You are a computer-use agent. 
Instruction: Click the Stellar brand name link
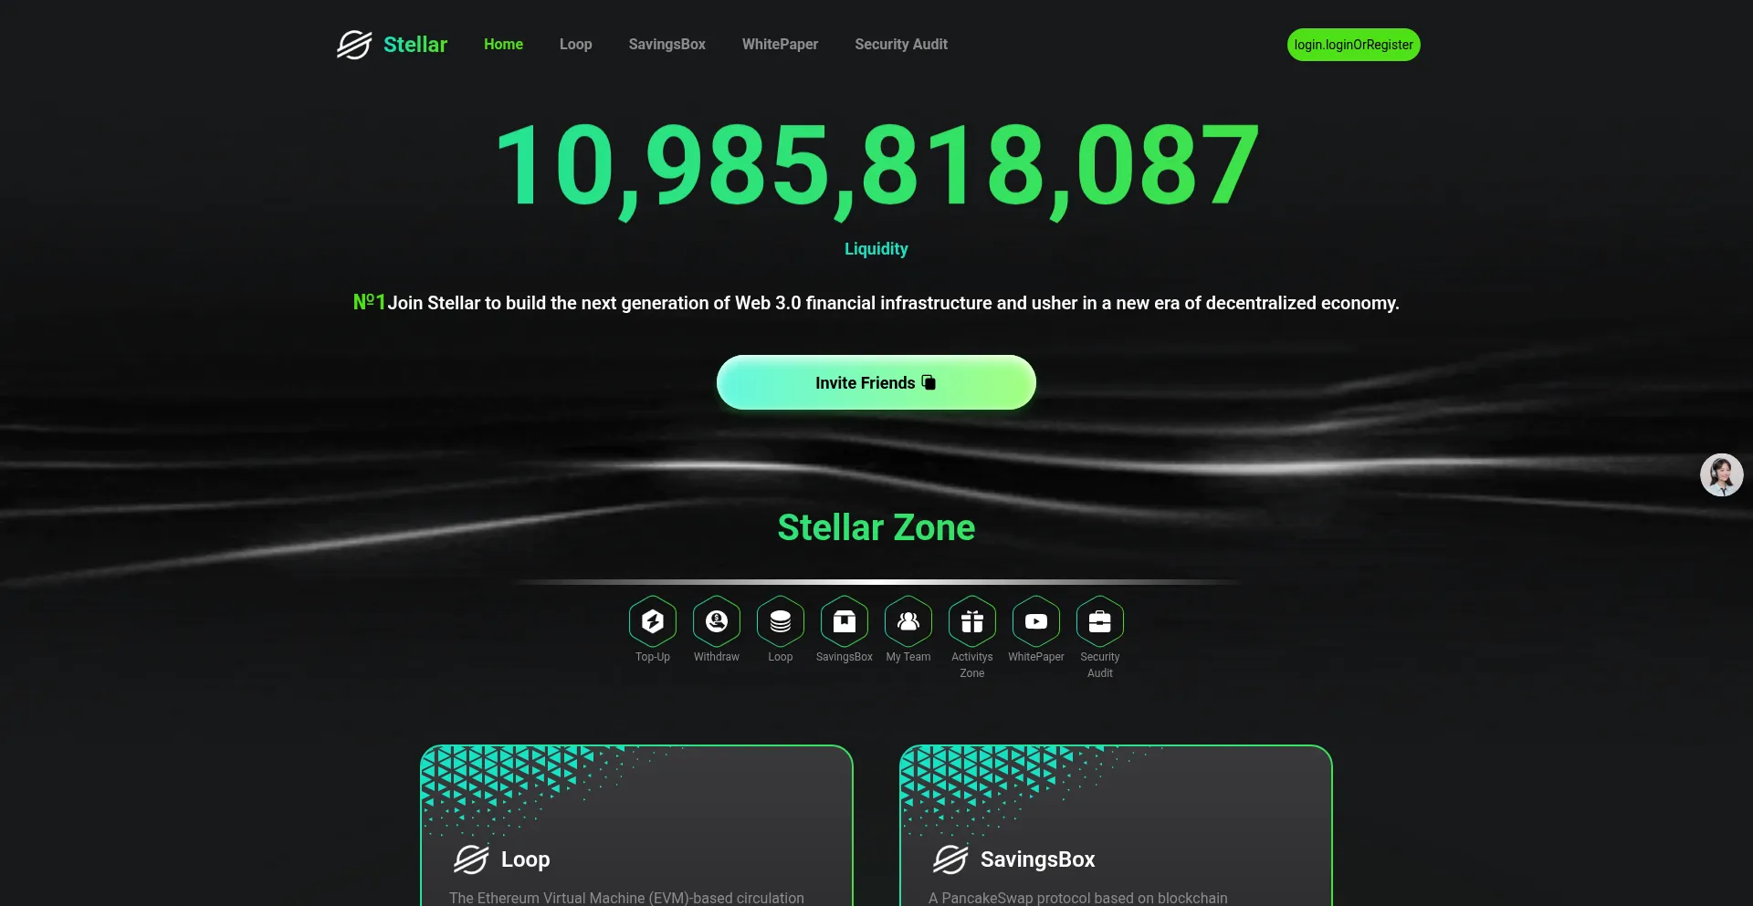pyautogui.click(x=415, y=45)
